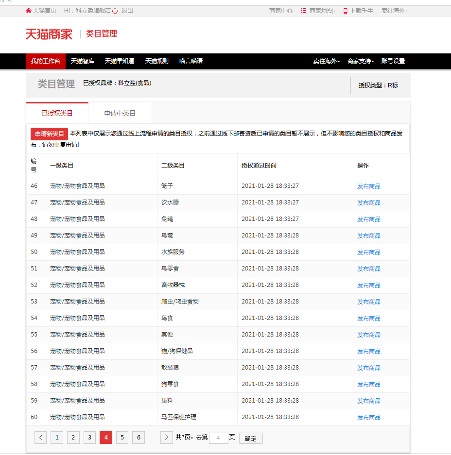
Task: Open the 天猫规则 navigation item
Action: tap(156, 61)
